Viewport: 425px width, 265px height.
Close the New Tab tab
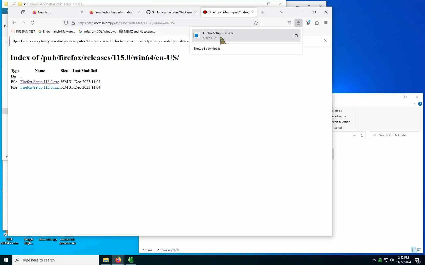click(82, 12)
